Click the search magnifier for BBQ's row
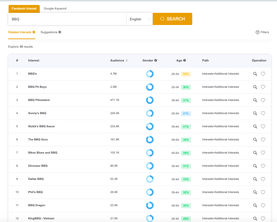Viewport: 277px width, 222px height. (255, 74)
